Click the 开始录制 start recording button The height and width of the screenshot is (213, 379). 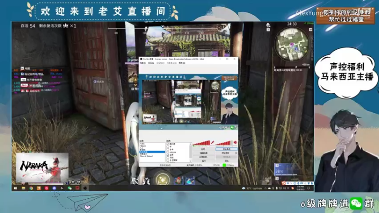click(226, 153)
